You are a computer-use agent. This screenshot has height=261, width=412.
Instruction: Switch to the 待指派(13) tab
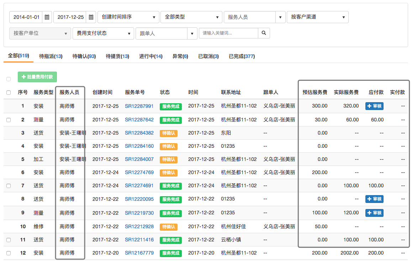[51, 56]
